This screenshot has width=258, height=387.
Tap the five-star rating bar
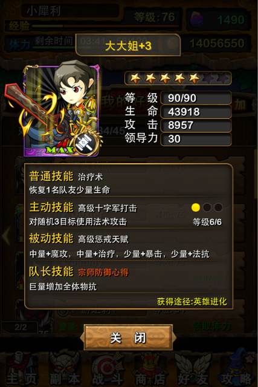[178, 78]
